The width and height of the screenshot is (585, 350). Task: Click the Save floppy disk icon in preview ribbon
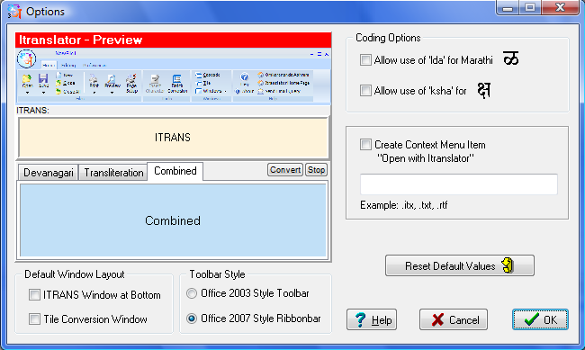(x=43, y=79)
